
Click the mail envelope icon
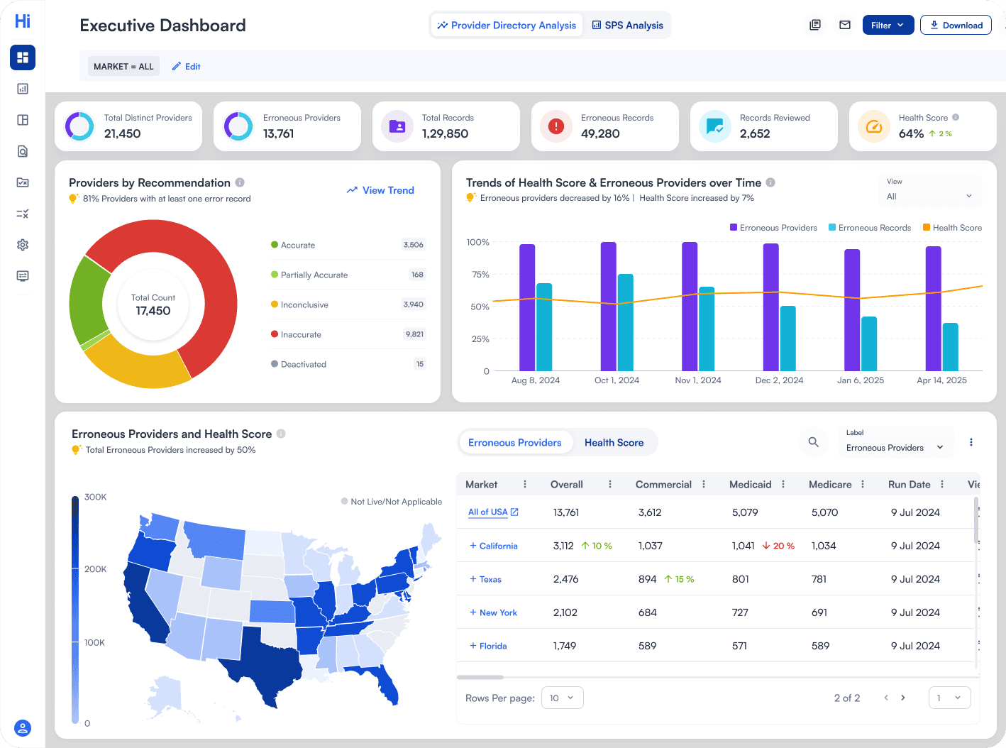(x=845, y=25)
